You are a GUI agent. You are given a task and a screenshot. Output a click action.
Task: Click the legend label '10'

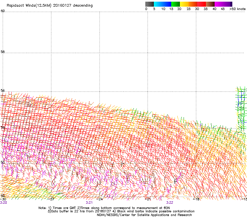tap(163, 9)
